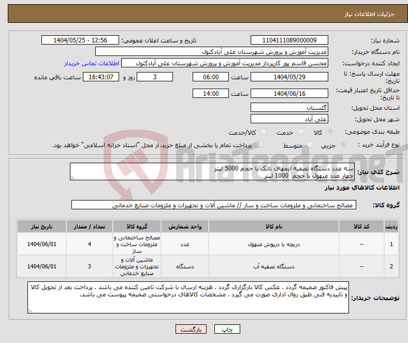The height and width of the screenshot is (343, 408).
Task: Click the resize grip of buyer notes textarea
Action: pyautogui.click(x=30, y=310)
